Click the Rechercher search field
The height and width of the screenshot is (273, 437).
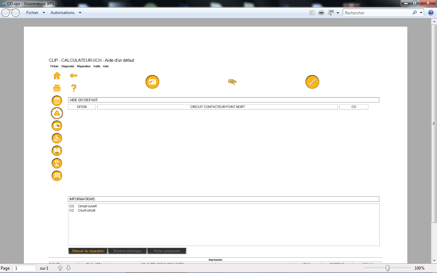pos(377,13)
